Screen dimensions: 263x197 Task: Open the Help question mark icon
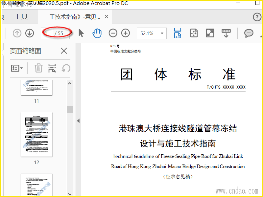[257, 17]
